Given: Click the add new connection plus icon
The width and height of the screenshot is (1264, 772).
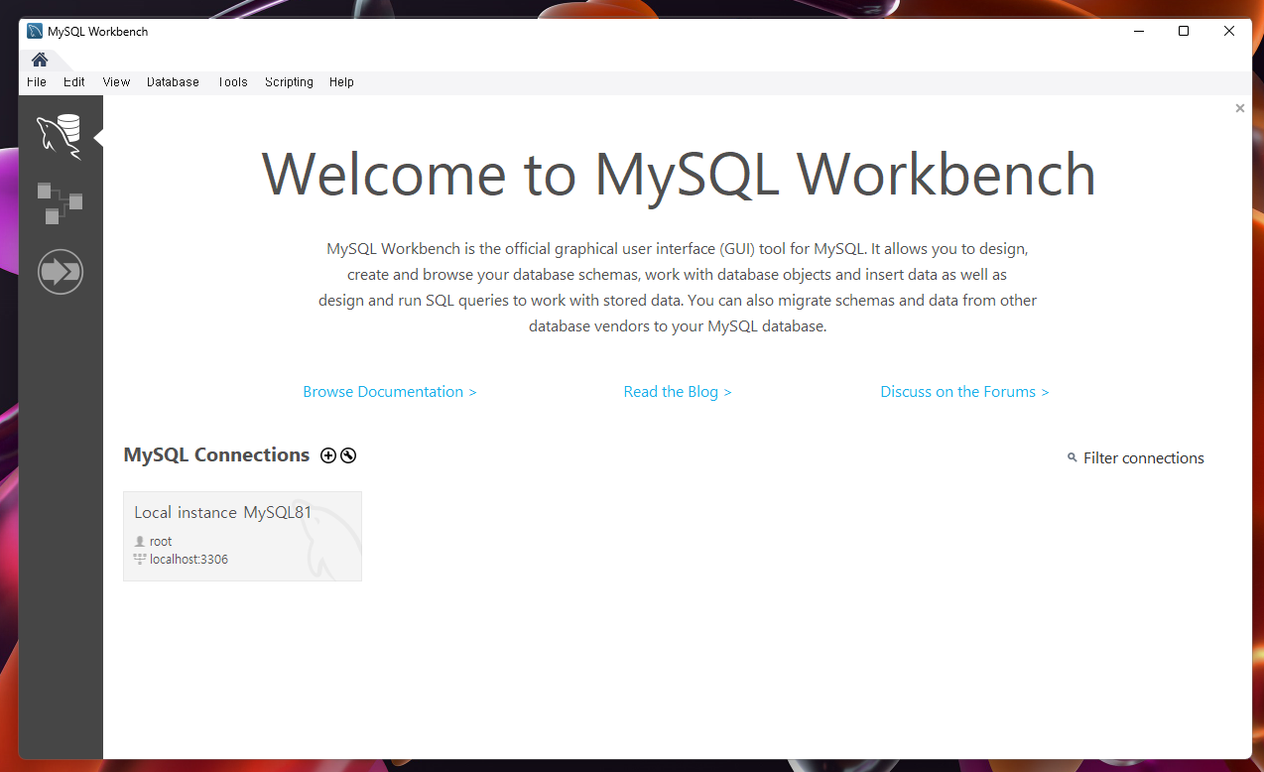Looking at the screenshot, I should click(328, 455).
